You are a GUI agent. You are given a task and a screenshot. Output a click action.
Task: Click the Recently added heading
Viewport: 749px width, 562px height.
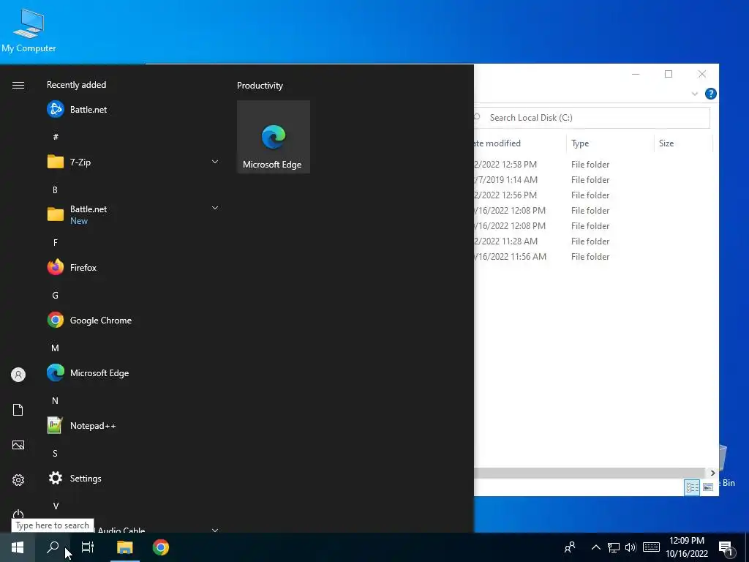(76, 85)
